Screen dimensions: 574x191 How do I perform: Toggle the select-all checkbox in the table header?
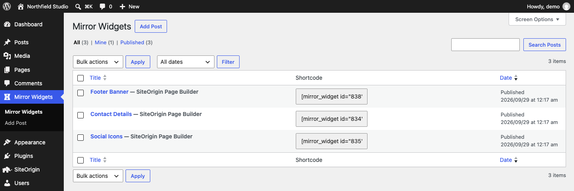click(81, 78)
